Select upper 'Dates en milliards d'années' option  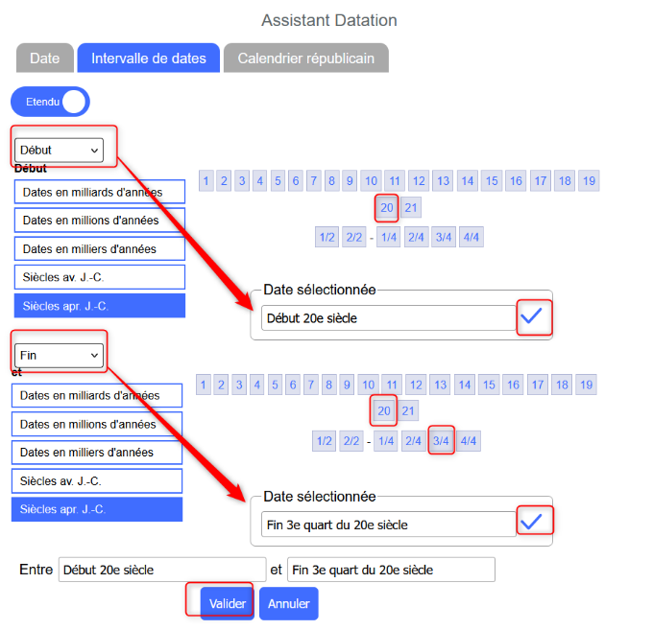[x=99, y=192]
